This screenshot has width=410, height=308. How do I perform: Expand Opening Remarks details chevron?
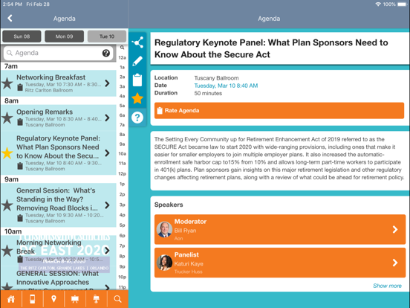[107, 118]
